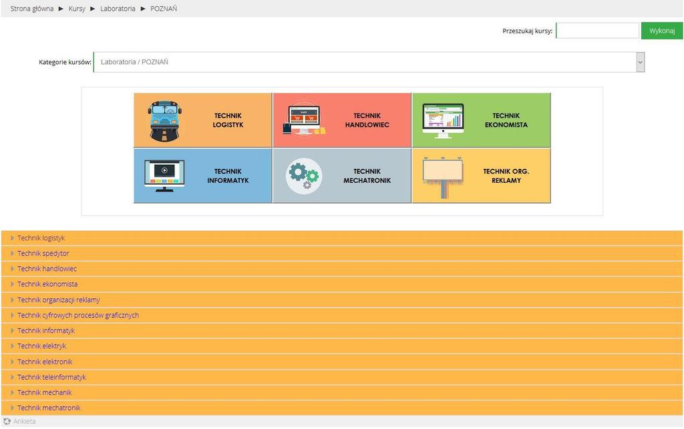Viewport: 684px width, 429px height.
Task: Open the TECHNIK ORG. REKLAMY tile label
Action: (x=506, y=176)
